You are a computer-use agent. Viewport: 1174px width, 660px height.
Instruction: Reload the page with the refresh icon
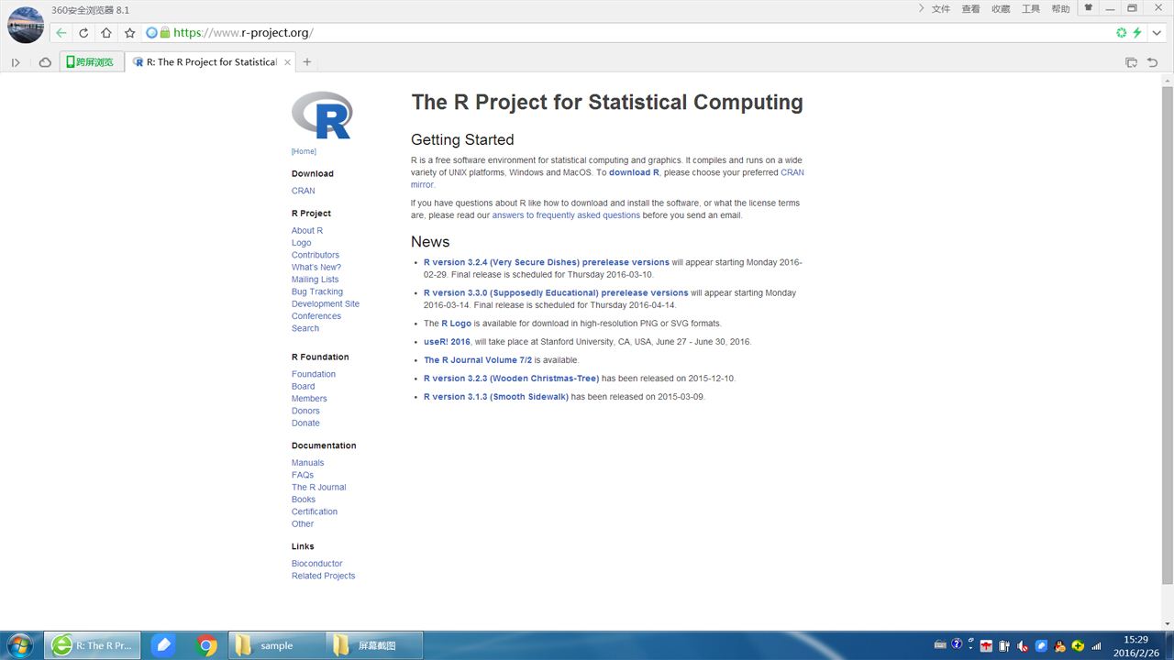[x=83, y=33]
